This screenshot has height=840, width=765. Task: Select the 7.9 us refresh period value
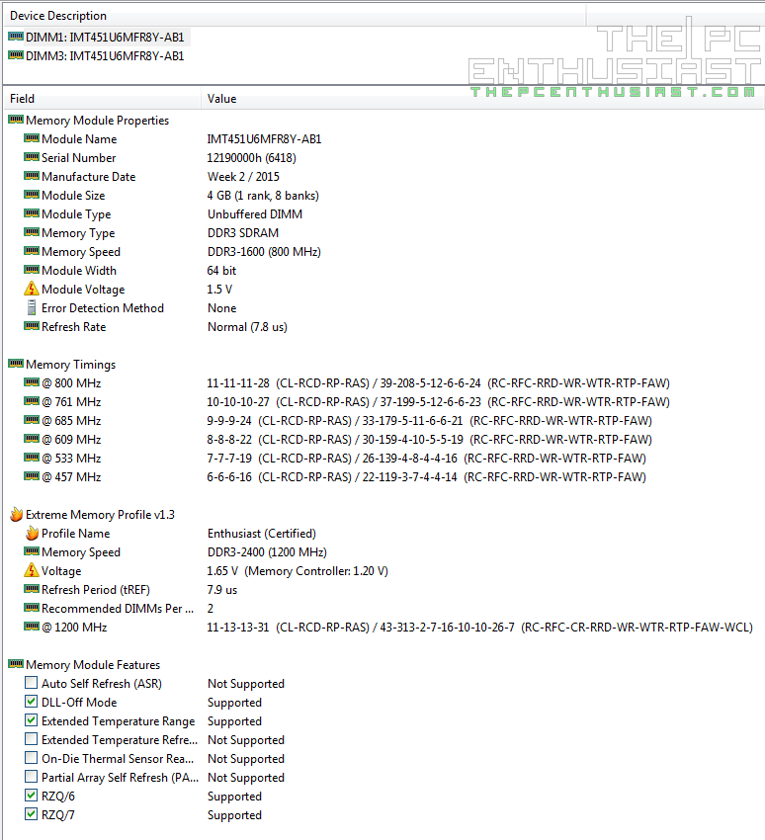pyautogui.click(x=222, y=590)
